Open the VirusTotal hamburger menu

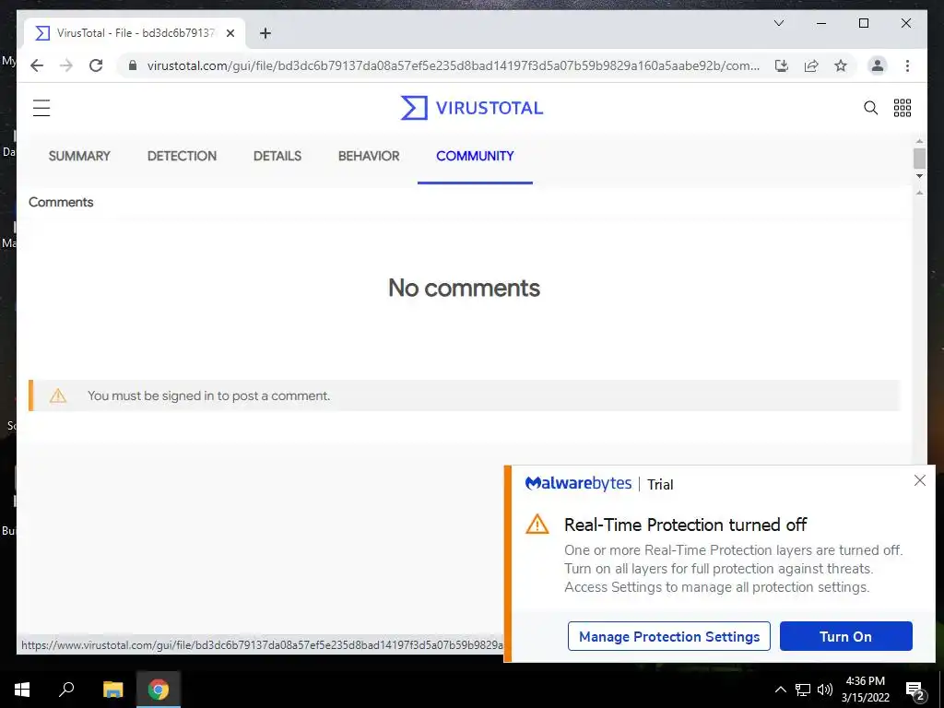coord(41,108)
